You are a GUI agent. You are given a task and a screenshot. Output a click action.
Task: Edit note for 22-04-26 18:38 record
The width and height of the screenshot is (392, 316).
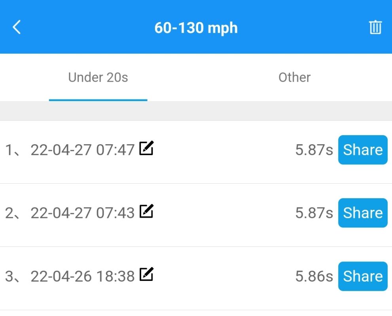(146, 274)
